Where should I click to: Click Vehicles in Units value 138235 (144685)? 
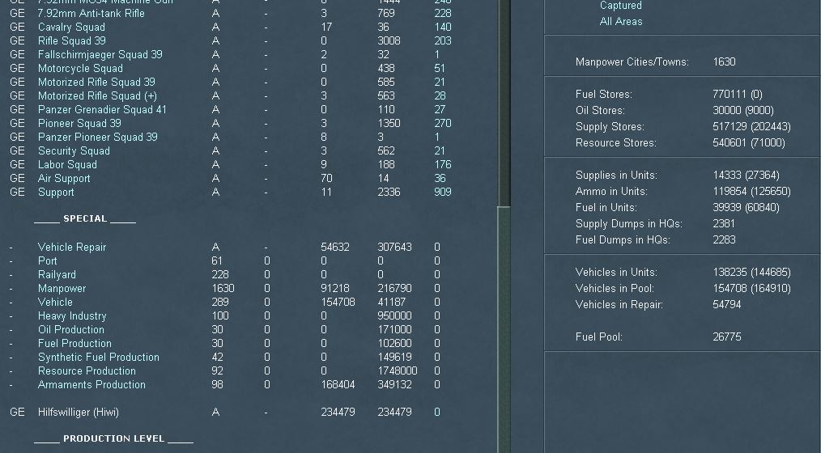tap(751, 273)
